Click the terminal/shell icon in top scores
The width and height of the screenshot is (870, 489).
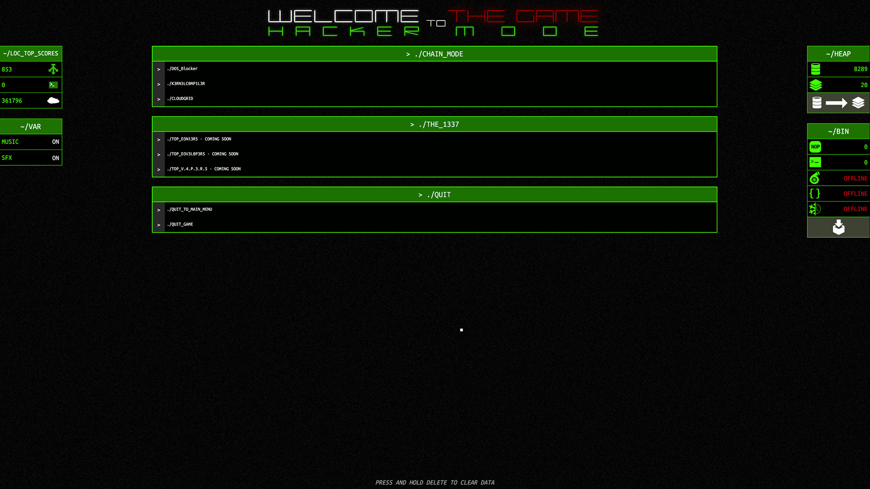coord(53,84)
